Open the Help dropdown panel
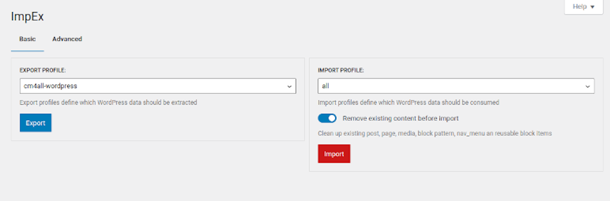This screenshot has width=610, height=201. point(583,7)
